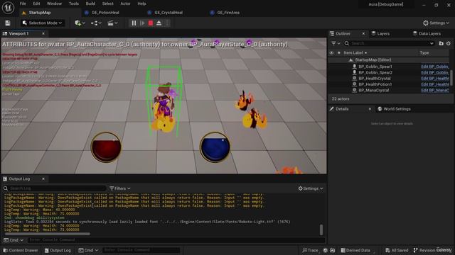Click the Unreal Engine logo icon
Image resolution: width=455 pixels, height=255 pixels.
(x=8, y=8)
